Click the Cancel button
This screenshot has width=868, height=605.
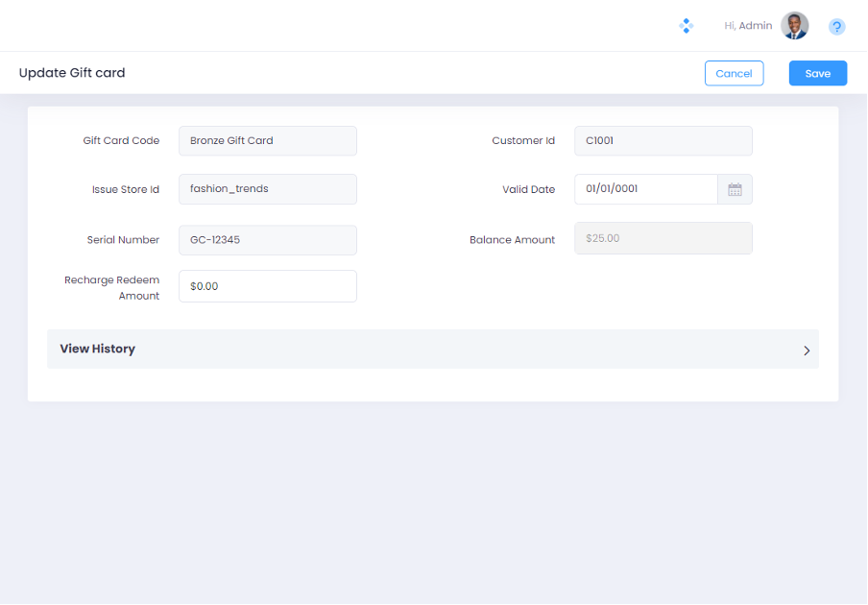(734, 73)
